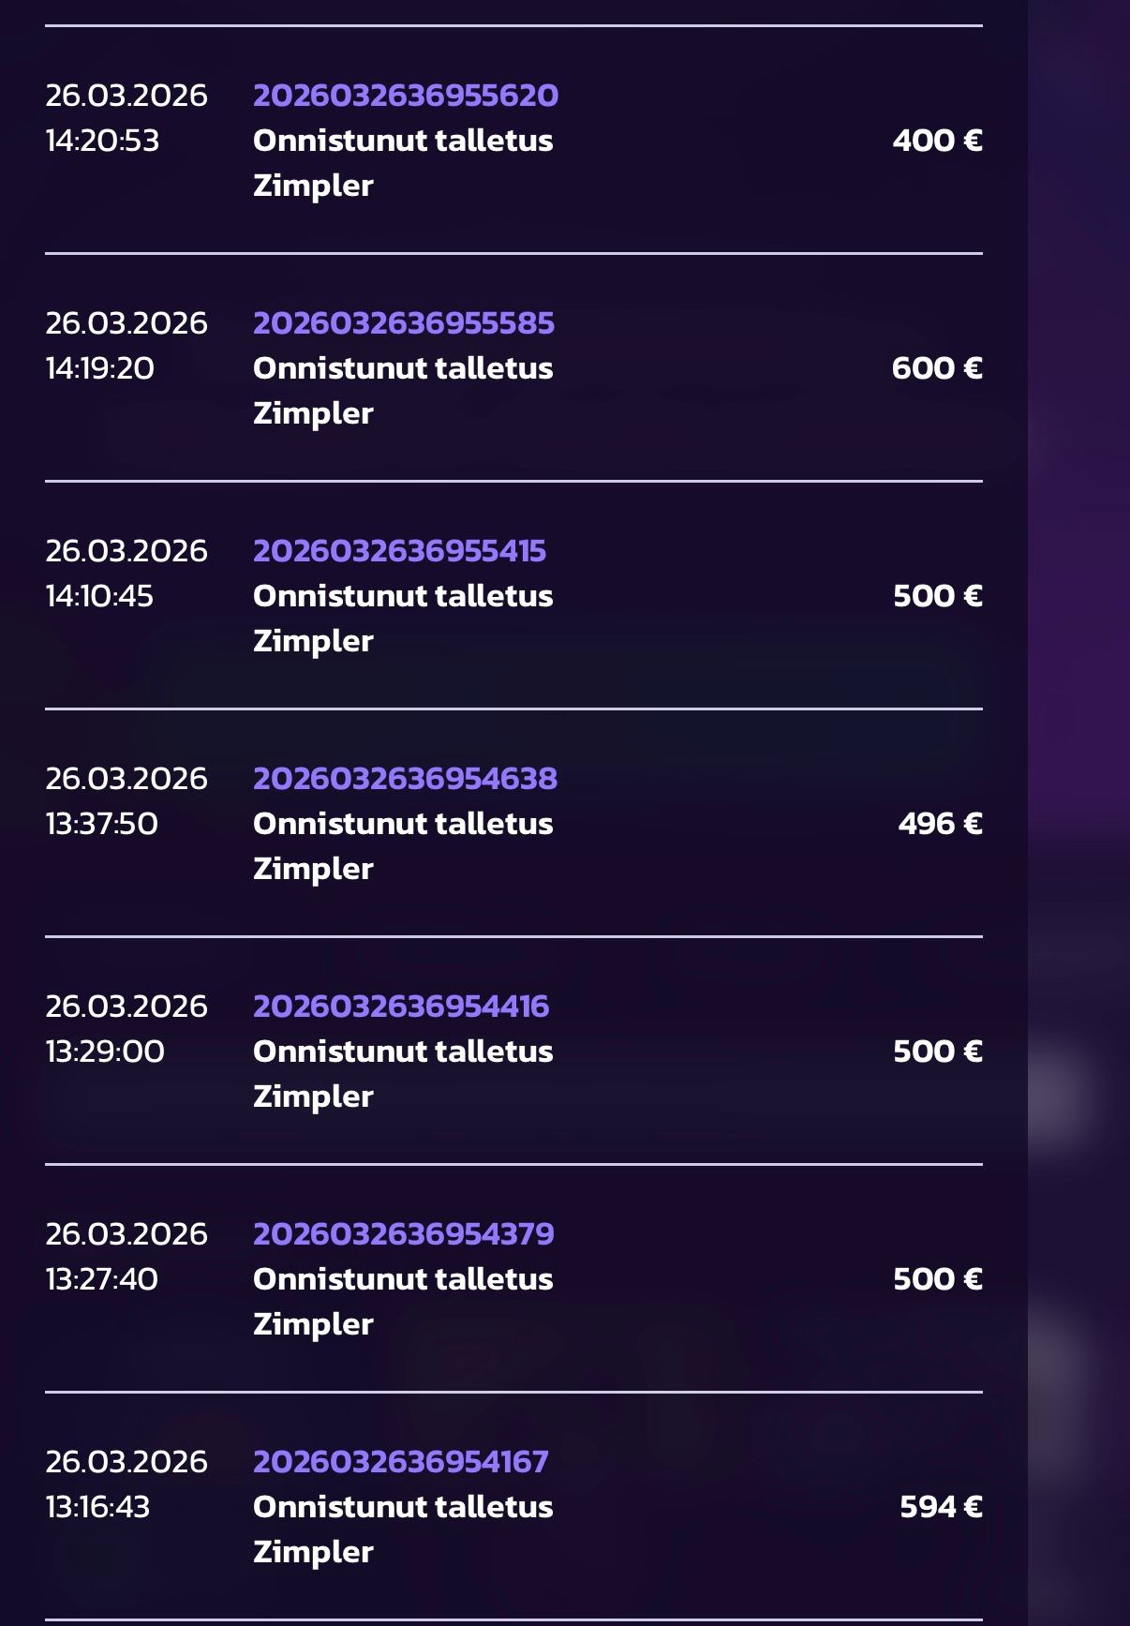Open transaction 2026032636955620
1130x1626 pixels.
(405, 96)
